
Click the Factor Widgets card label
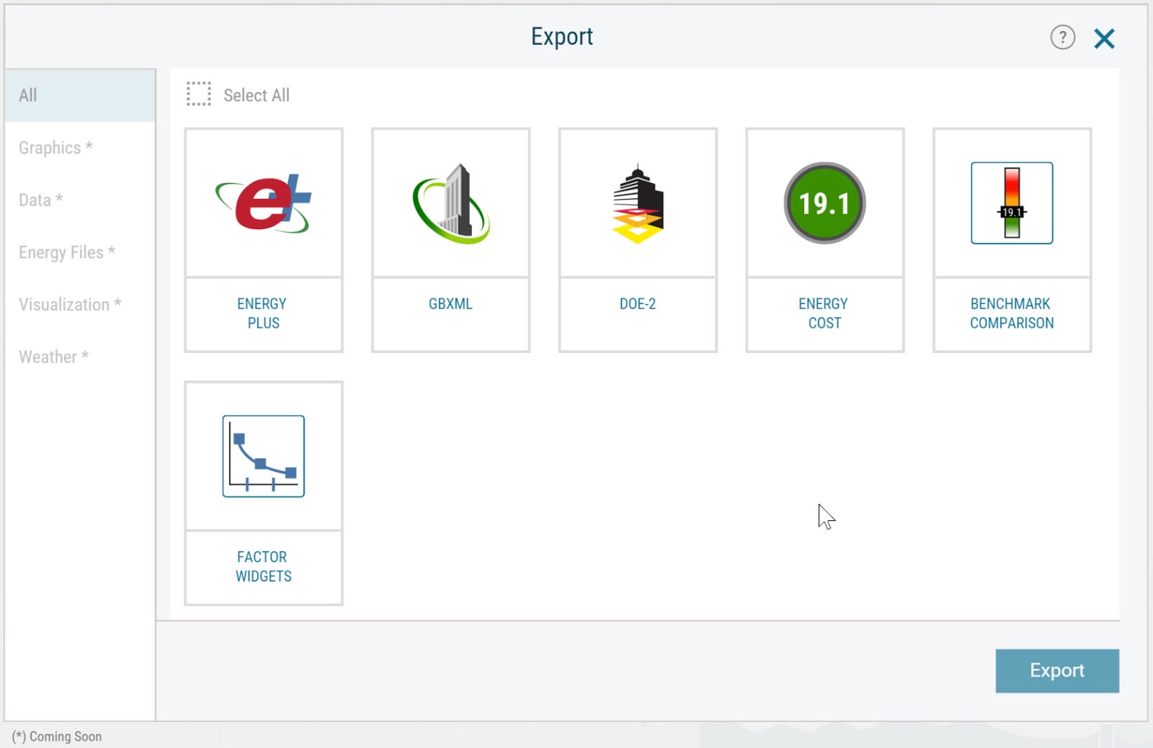click(x=263, y=566)
